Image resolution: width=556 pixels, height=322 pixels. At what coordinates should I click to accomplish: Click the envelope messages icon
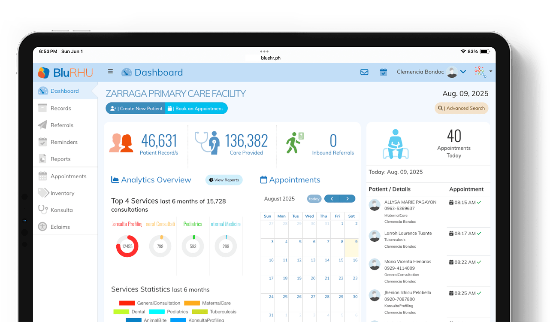pyautogui.click(x=364, y=72)
